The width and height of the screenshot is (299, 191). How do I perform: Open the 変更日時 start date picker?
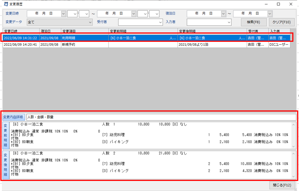(x=63, y=13)
